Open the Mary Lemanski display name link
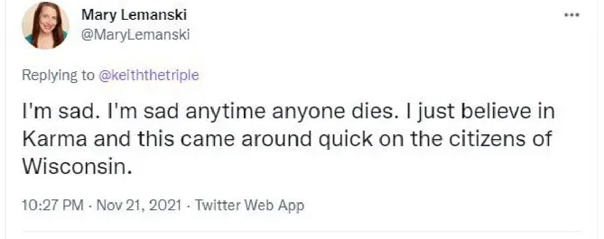Screen dimensions: 604x239 pos(134,15)
